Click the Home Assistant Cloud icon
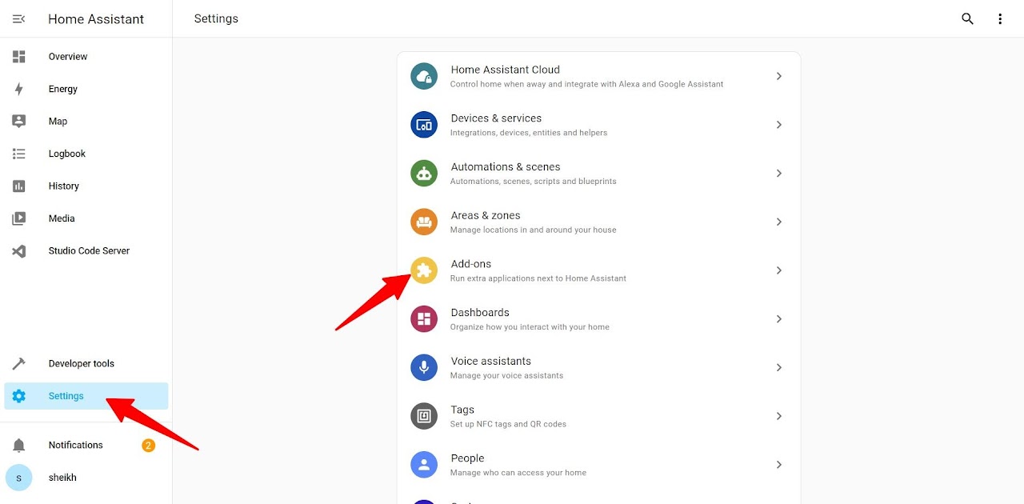 (424, 76)
